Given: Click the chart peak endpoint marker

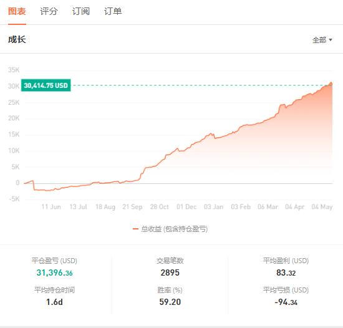Looking at the screenshot, I should (x=331, y=84).
